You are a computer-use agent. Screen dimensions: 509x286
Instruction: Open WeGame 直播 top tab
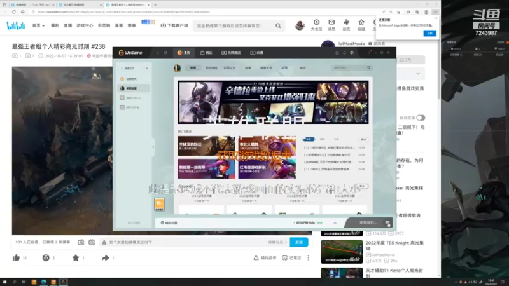click(257, 53)
